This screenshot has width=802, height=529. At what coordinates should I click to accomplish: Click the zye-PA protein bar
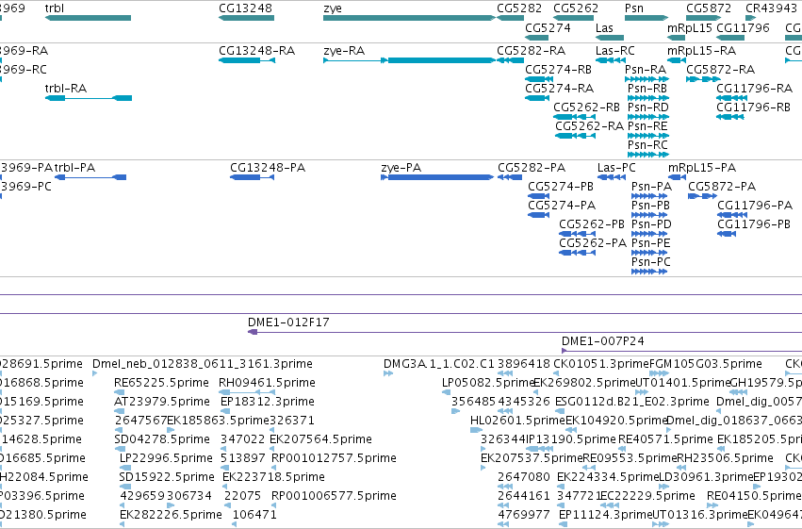437,177
